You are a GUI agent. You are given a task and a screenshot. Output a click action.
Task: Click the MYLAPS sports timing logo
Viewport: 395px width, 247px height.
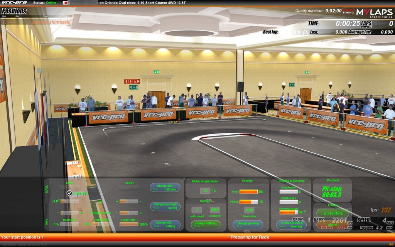pos(374,13)
